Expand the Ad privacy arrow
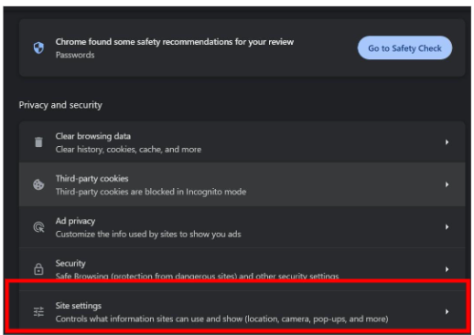The height and width of the screenshot is (335, 474). point(447,227)
